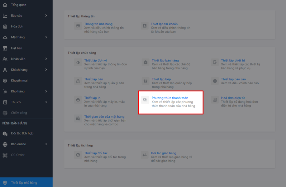Image resolution: width=286 pixels, height=187 pixels.
Task: Click the Chấm công fingerprint icon
Action: [x=5, y=113]
